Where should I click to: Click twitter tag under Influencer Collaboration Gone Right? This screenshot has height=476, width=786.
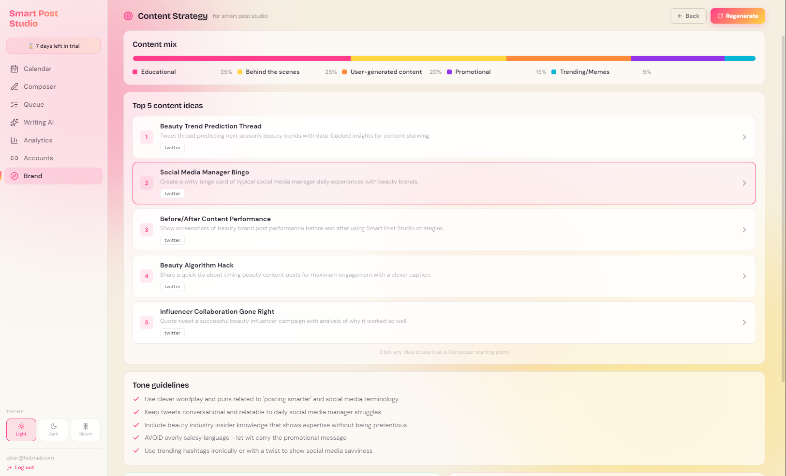pos(172,333)
